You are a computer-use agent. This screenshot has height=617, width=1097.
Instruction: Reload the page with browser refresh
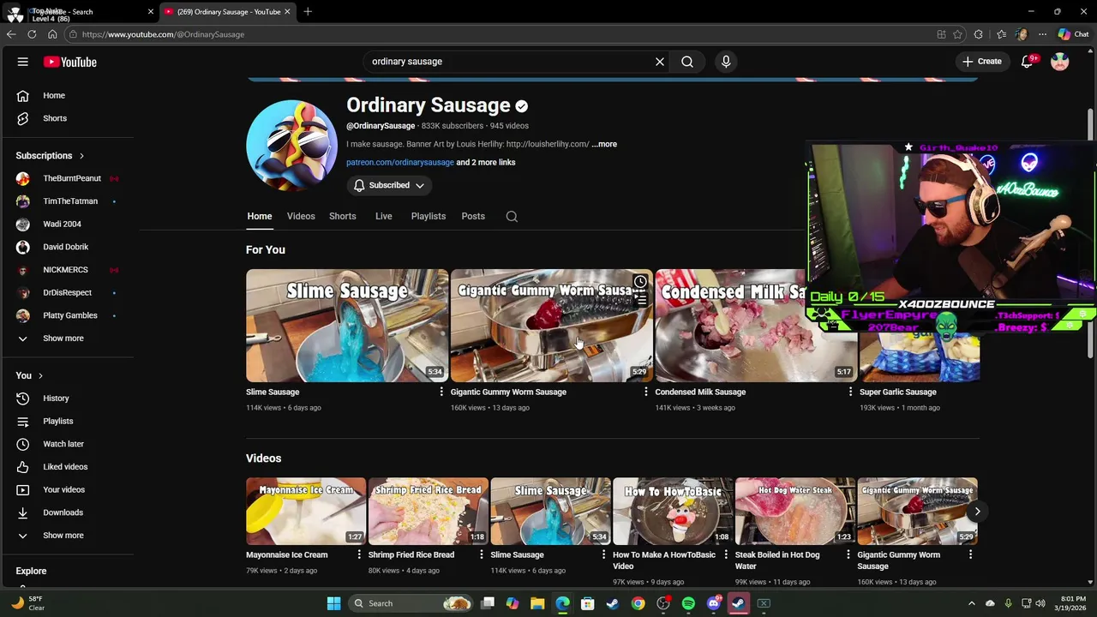point(32,34)
